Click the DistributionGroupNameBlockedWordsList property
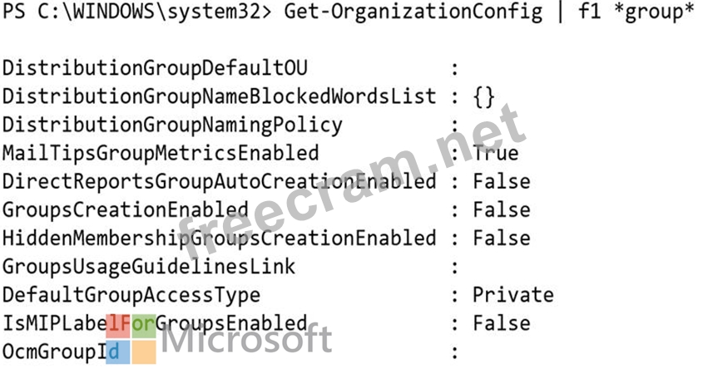Viewport: 703px width, 369px height. coord(219,97)
